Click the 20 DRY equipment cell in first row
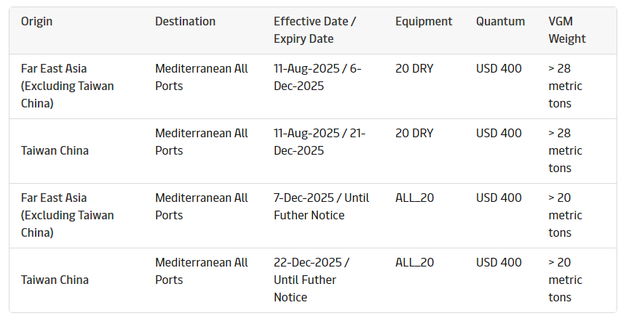 pos(414,69)
